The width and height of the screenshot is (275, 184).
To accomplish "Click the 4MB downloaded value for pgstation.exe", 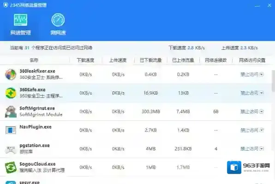I will [151, 149].
